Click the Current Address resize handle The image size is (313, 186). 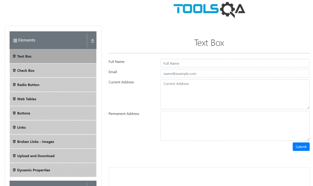pyautogui.click(x=308, y=108)
